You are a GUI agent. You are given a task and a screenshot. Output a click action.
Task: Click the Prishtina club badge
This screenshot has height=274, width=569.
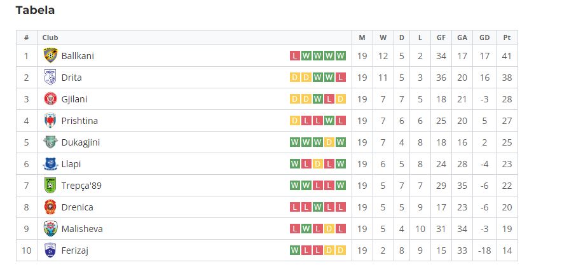(x=50, y=121)
